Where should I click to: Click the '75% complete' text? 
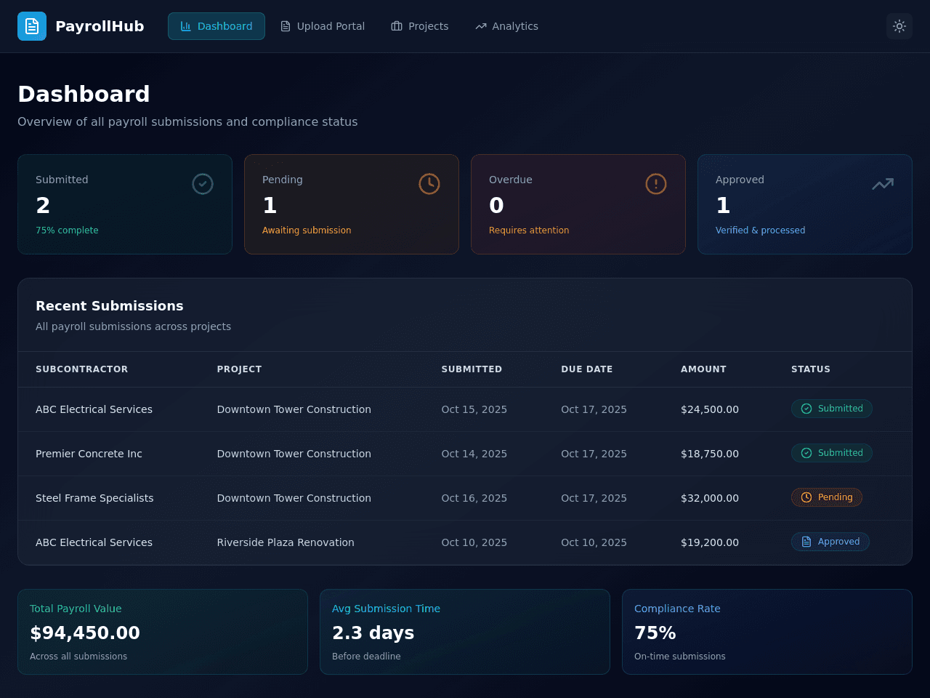click(x=67, y=230)
